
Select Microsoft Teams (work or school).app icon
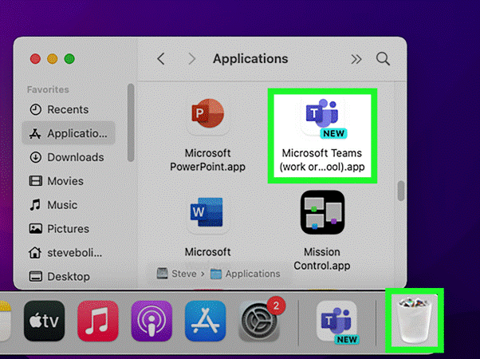[322, 117]
